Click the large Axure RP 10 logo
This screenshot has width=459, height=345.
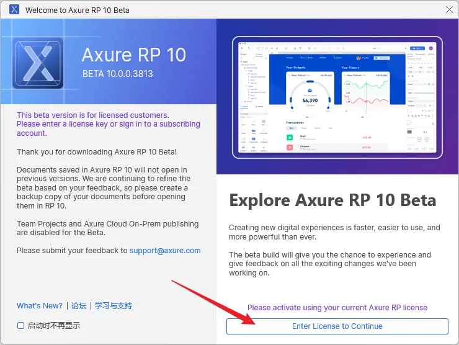pyautogui.click(x=38, y=63)
